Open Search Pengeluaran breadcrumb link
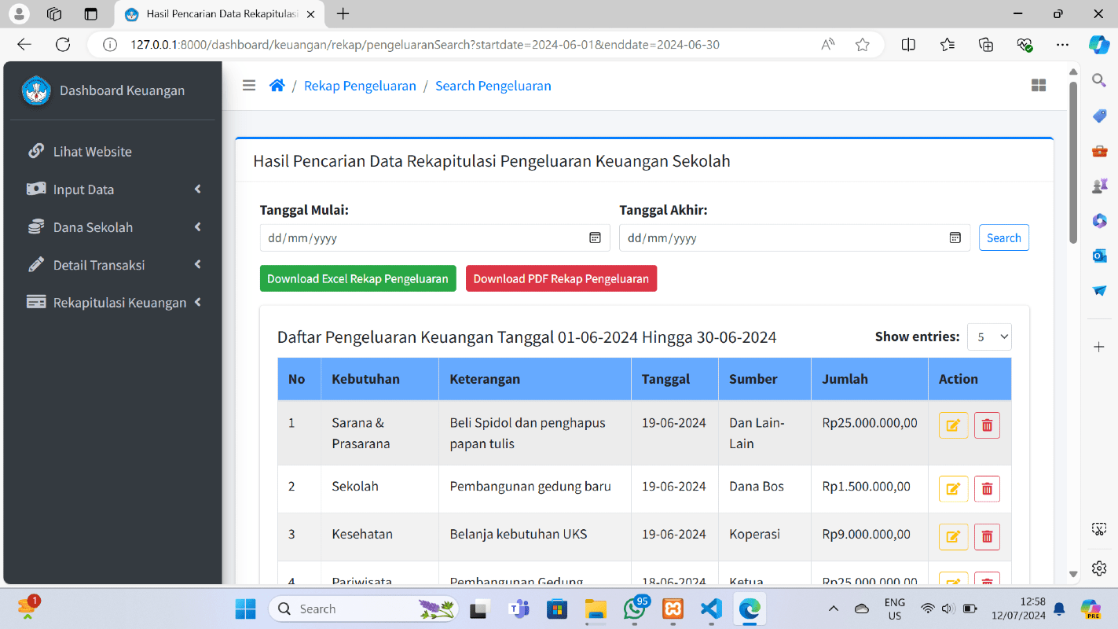 [493, 86]
